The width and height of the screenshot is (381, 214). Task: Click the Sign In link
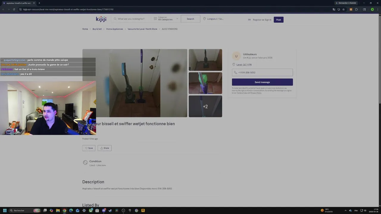tap(268, 20)
